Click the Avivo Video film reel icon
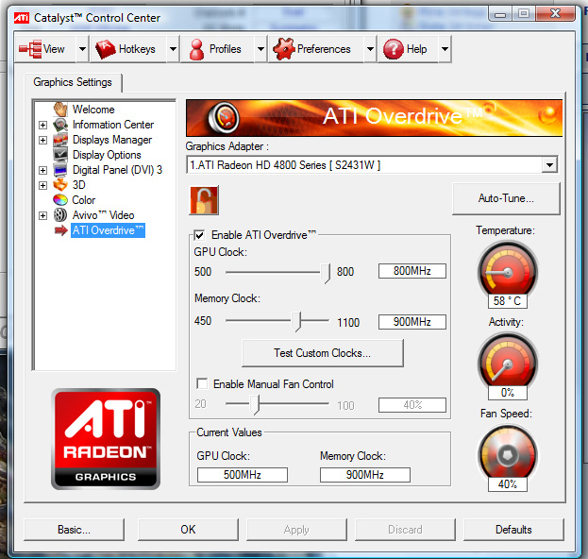 [60, 215]
